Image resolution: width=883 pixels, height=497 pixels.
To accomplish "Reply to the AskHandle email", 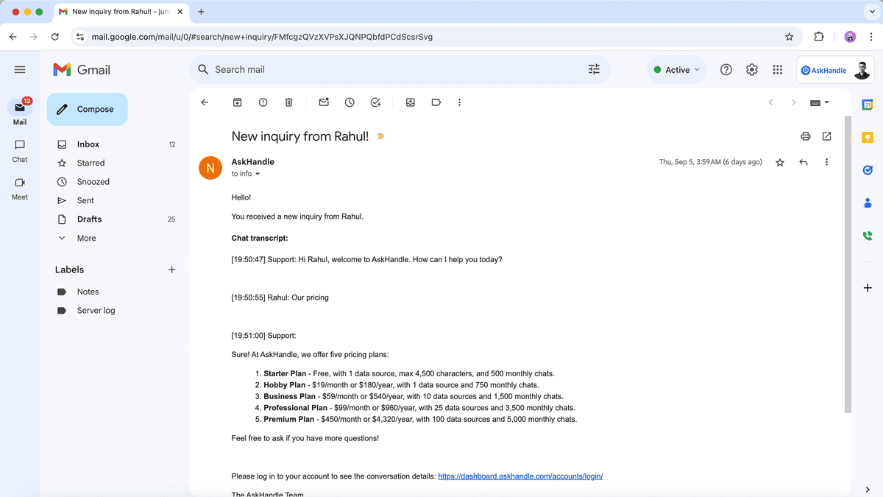I will (804, 162).
